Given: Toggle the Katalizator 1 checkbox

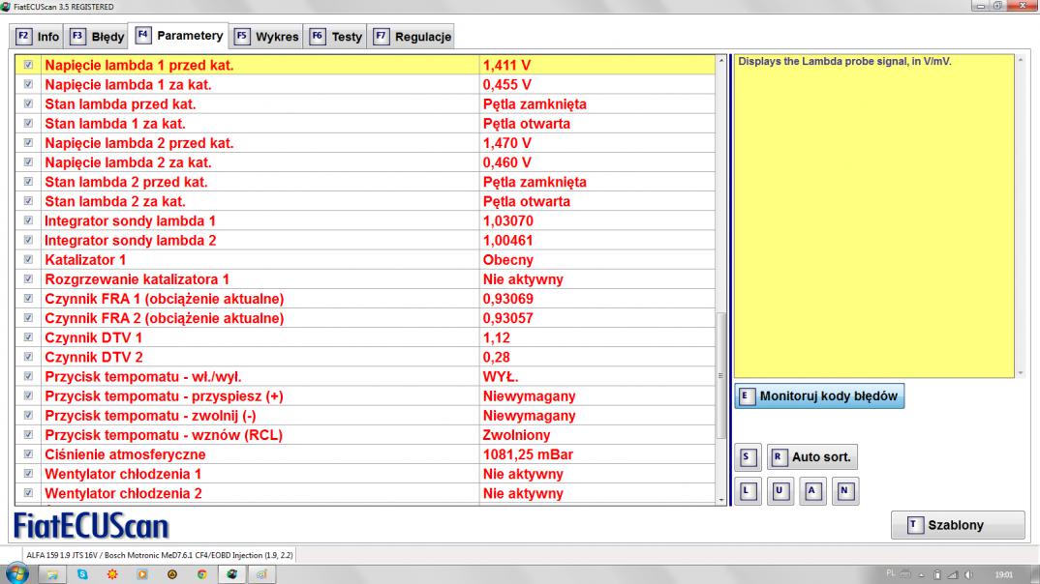Looking at the screenshot, I should click(x=27, y=260).
